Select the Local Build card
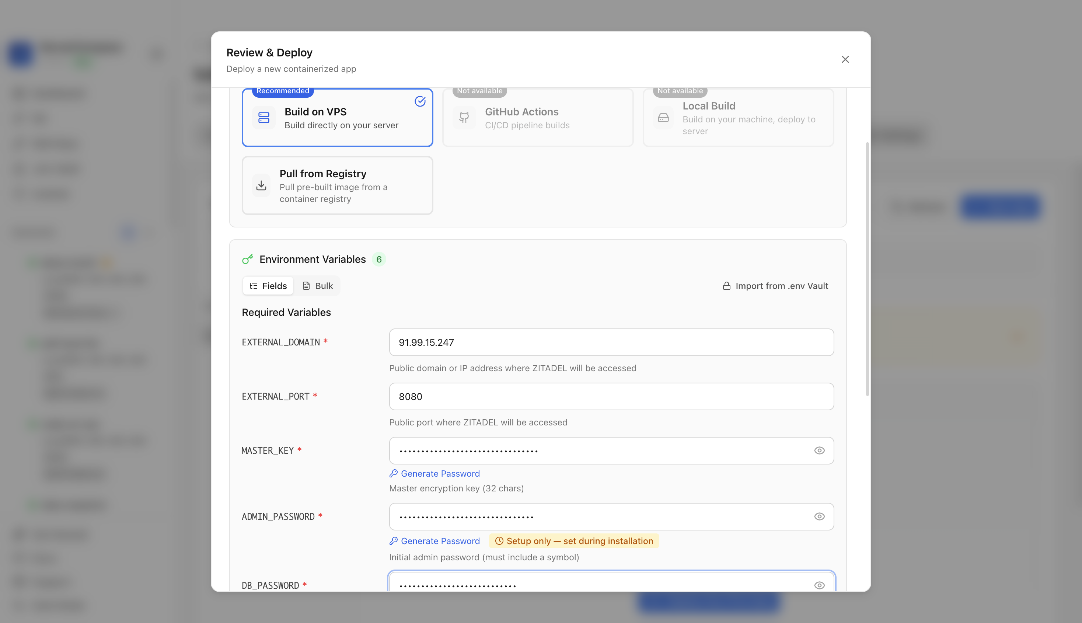This screenshot has height=623, width=1082. (x=738, y=118)
